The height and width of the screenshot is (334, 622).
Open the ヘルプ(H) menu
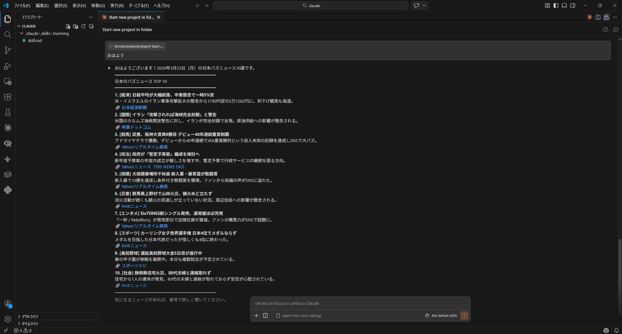point(161,6)
